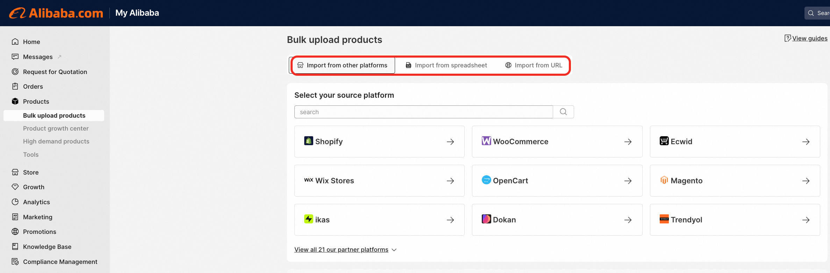Click the Dokan logo icon
Viewport: 830px width, 273px height.
[486, 219]
